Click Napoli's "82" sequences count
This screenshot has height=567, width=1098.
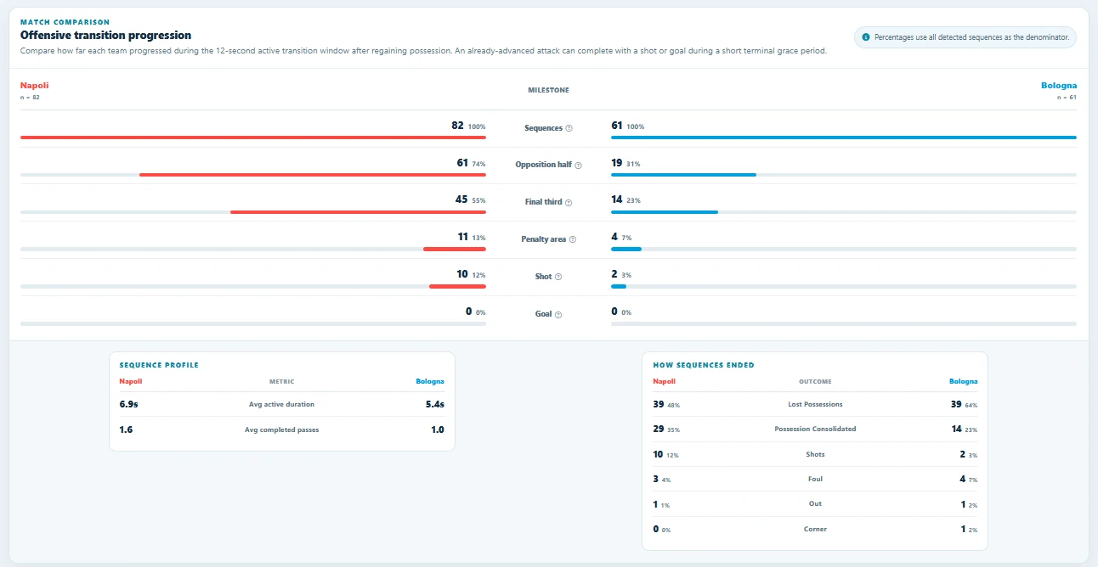(458, 126)
